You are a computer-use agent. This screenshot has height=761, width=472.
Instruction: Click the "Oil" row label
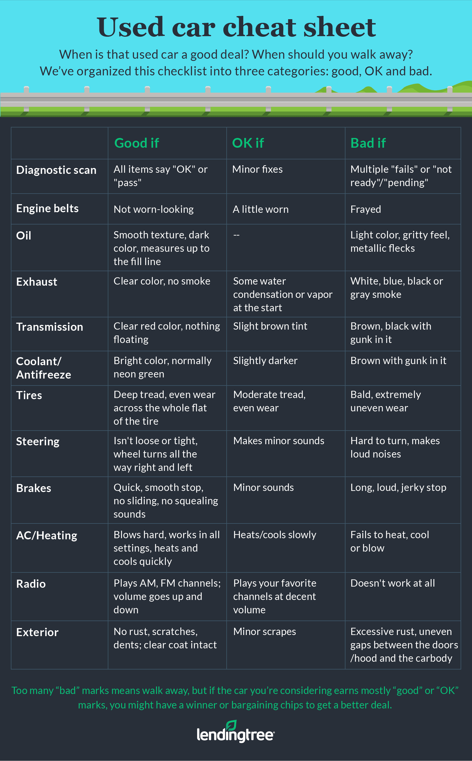click(x=24, y=236)
